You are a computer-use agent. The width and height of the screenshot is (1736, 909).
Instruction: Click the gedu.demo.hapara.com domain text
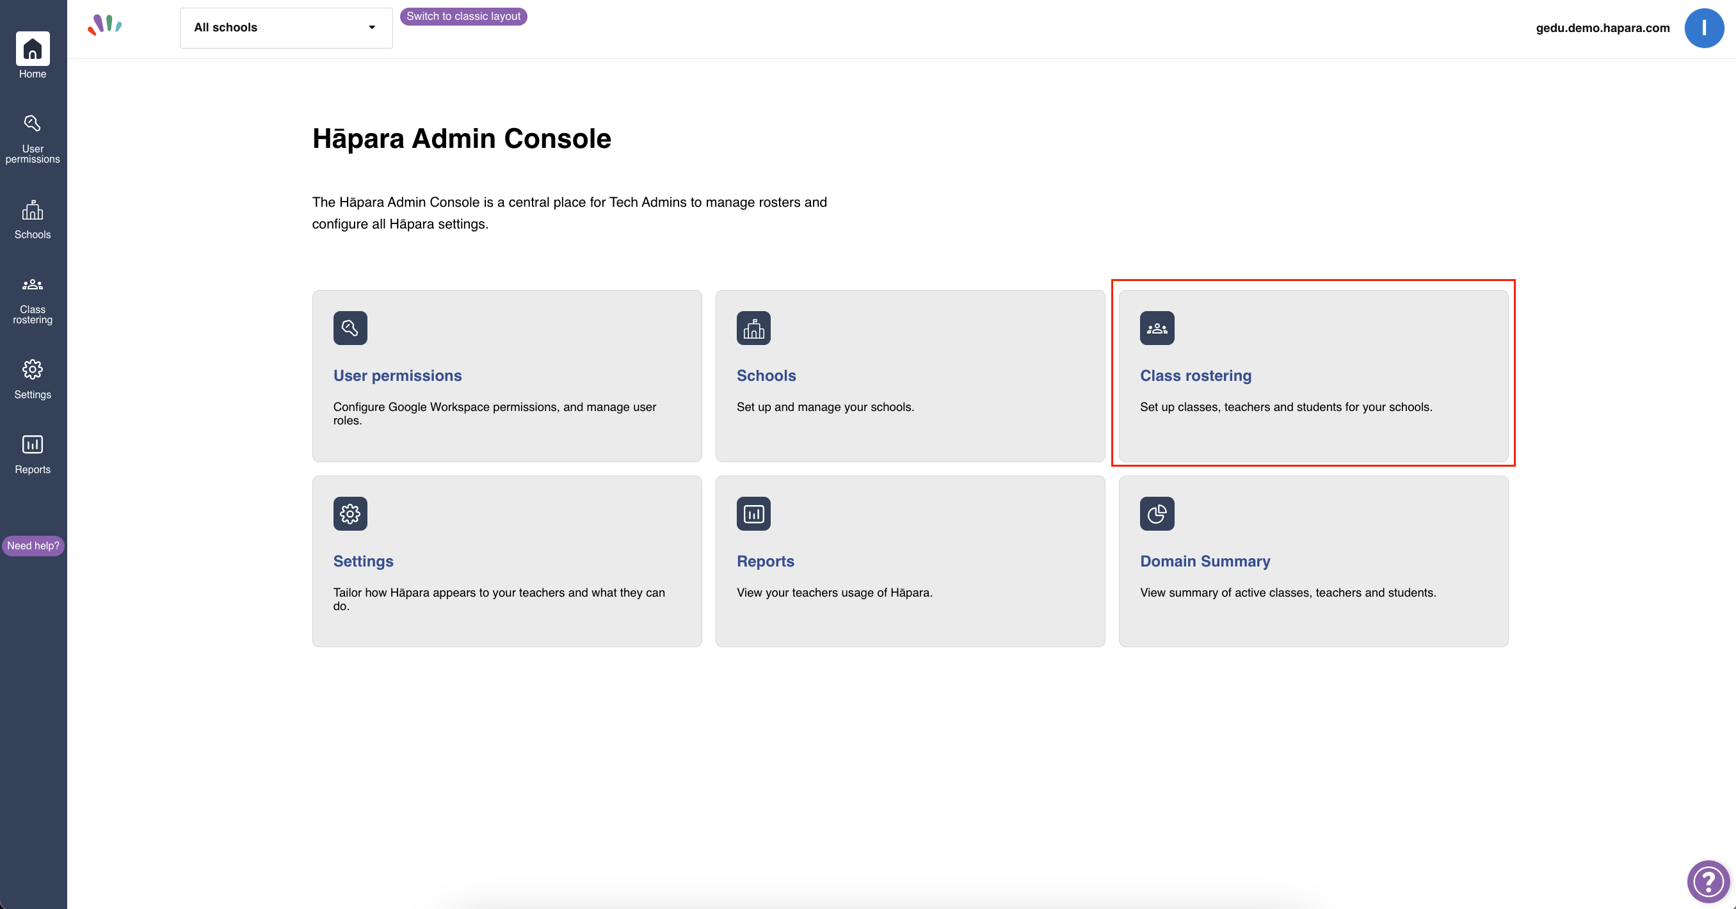point(1603,28)
